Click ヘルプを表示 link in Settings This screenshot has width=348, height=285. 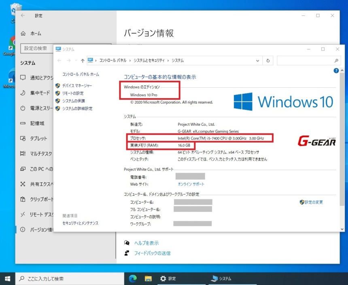(x=146, y=243)
